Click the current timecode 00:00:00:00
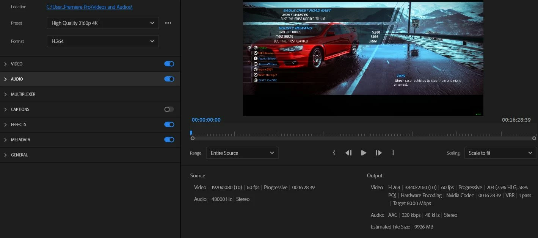The image size is (538, 238). (206, 120)
